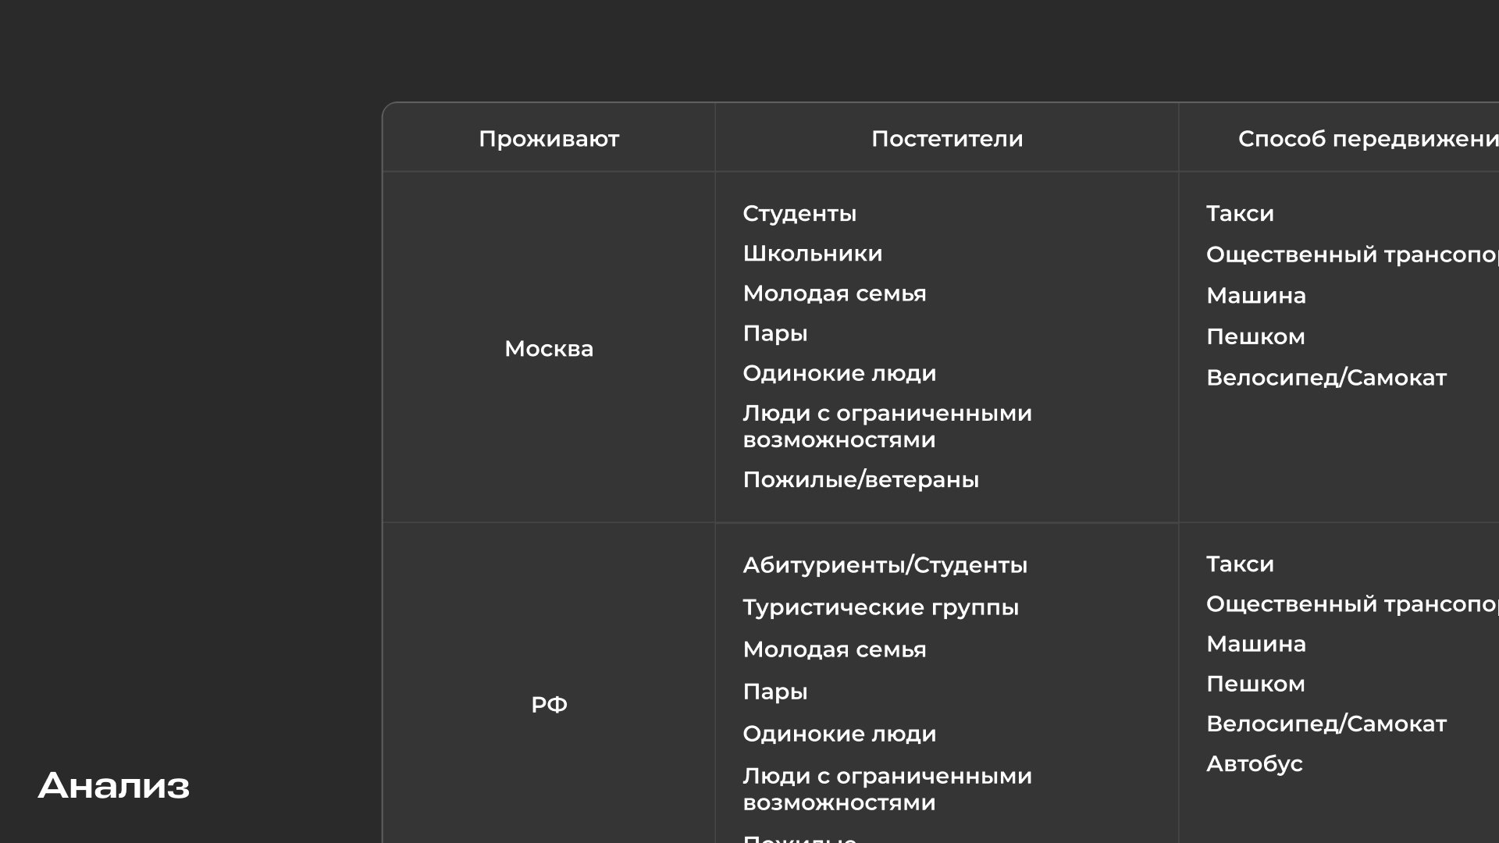The height and width of the screenshot is (843, 1499).
Task: Click the 'Москва' row label
Action: [549, 349]
